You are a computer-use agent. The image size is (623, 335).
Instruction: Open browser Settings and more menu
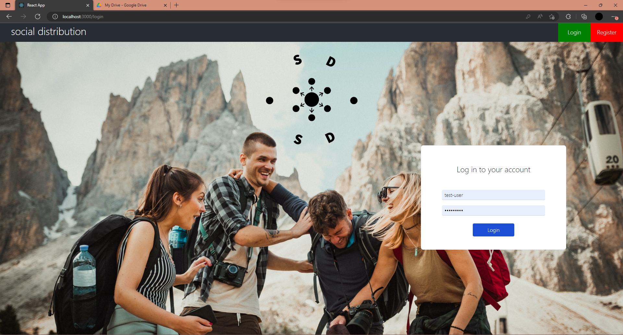click(x=614, y=17)
